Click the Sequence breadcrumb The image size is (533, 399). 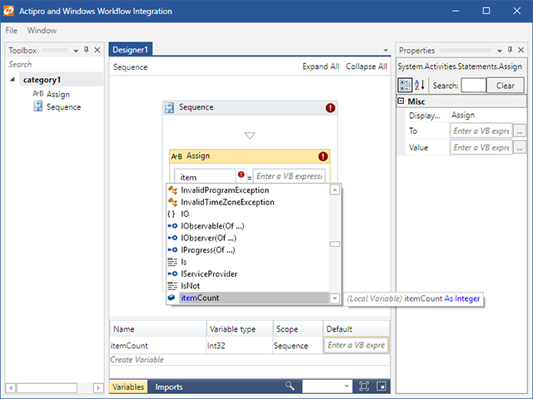tap(130, 66)
